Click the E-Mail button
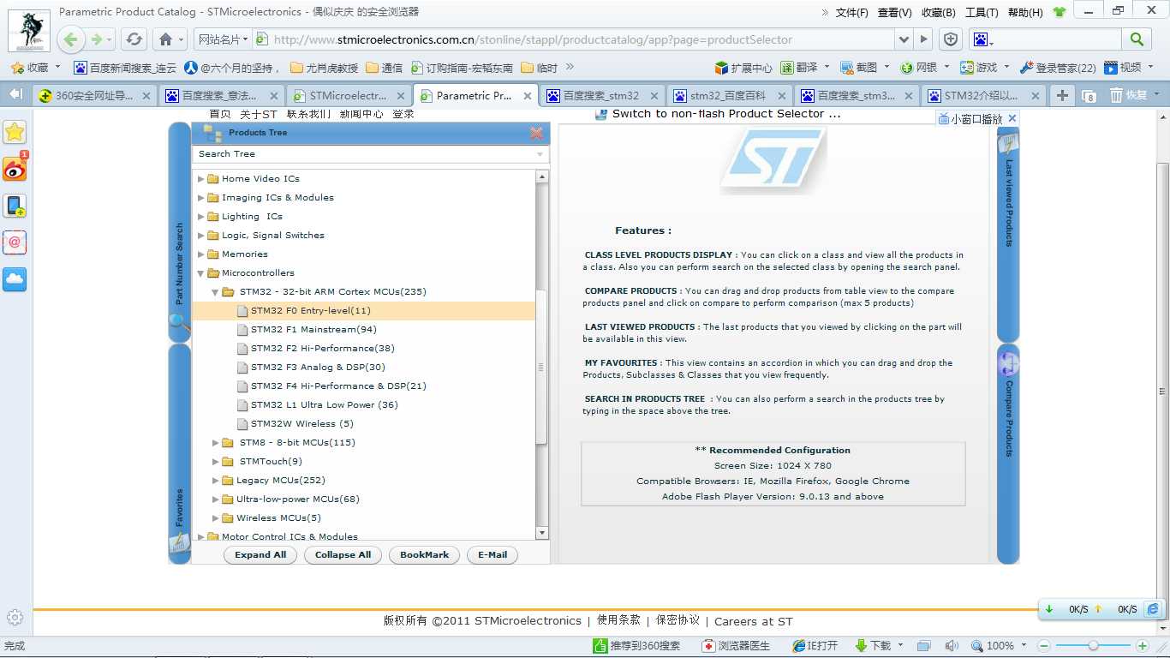Screen dimensions: 1170x658 click(x=492, y=555)
